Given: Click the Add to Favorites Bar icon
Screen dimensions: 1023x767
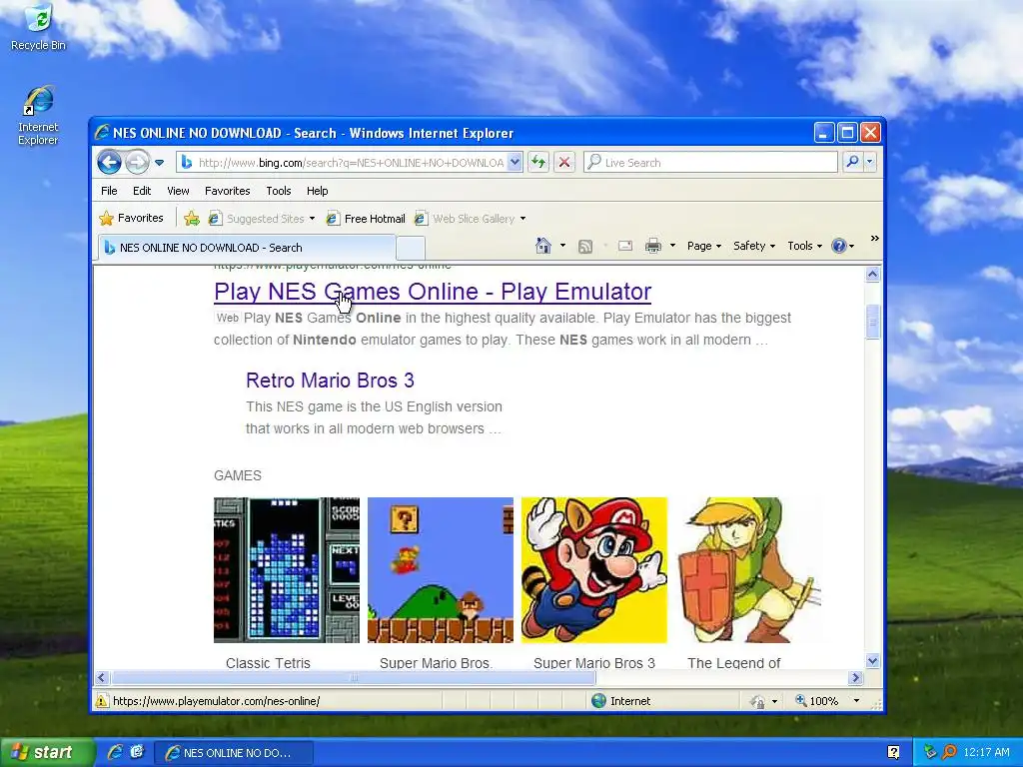Looking at the screenshot, I should coord(191,219).
